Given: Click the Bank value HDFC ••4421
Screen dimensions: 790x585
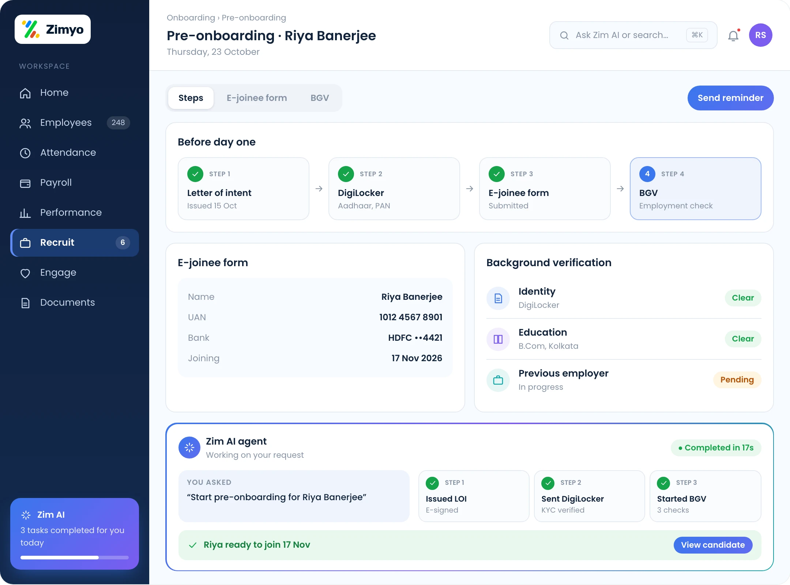Looking at the screenshot, I should 415,338.
